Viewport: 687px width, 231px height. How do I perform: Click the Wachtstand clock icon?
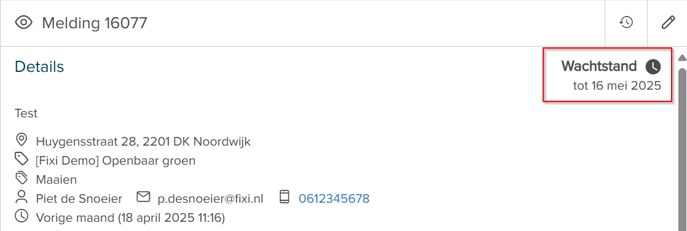[653, 66]
